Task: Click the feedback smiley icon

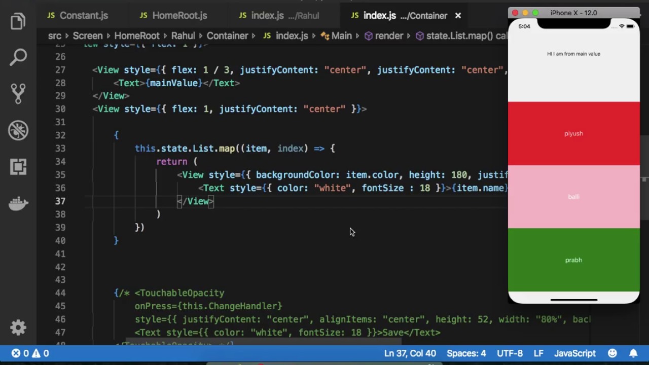Action: coord(612,353)
